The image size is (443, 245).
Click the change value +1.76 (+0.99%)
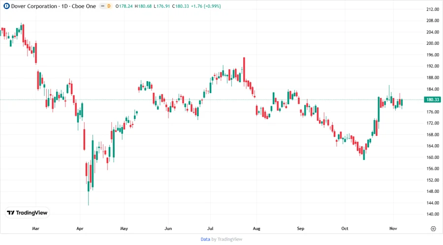[206, 6]
